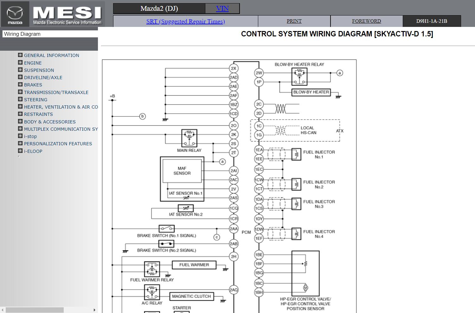Expand the GENERAL INFORMATION section
Screen dimensions: 475x313
tap(20, 55)
